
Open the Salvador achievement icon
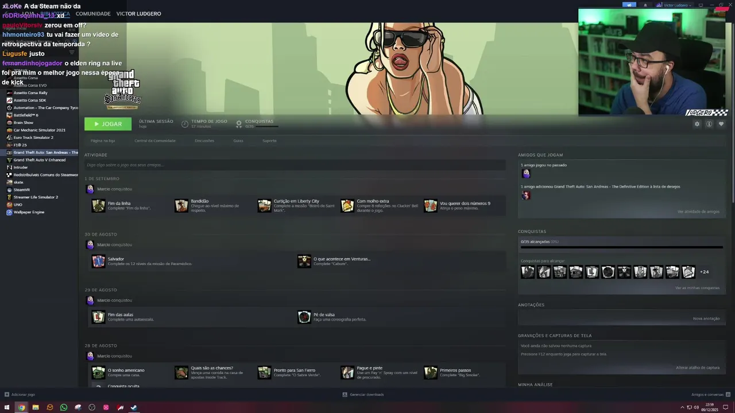(x=99, y=261)
